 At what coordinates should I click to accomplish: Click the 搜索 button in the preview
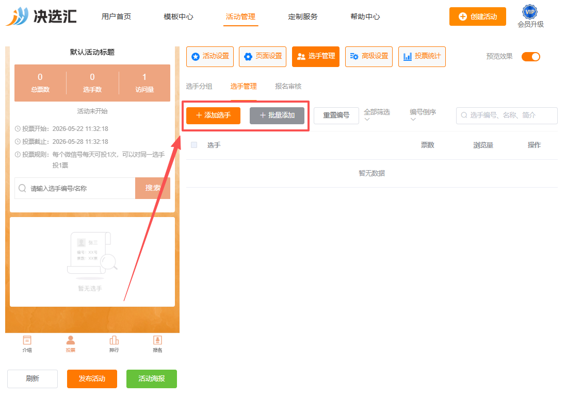(x=153, y=188)
